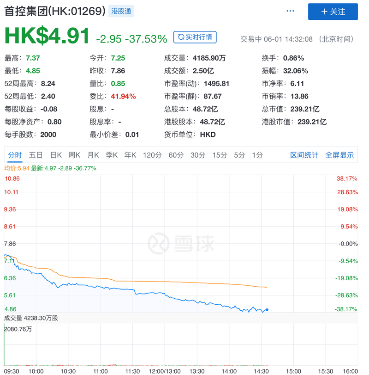Click the 港股通 tag
Image resolution: width=369 pixels, height=375 pixels.
click(x=121, y=11)
